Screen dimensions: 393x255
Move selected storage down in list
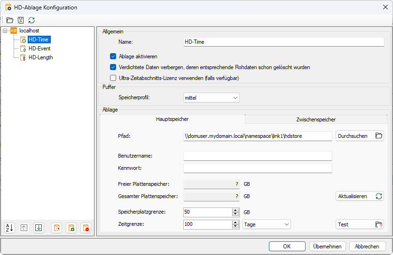pos(39,228)
